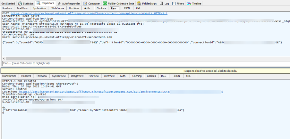Click the 'Date: Thu, 07 Sep 2023' line
The image size is (290, 139).
click(x=32, y=86)
